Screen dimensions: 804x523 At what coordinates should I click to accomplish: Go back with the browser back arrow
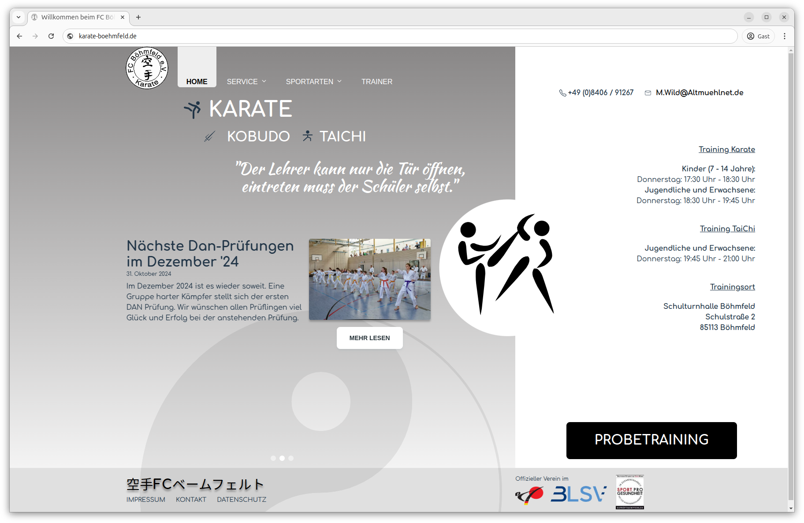(x=19, y=36)
